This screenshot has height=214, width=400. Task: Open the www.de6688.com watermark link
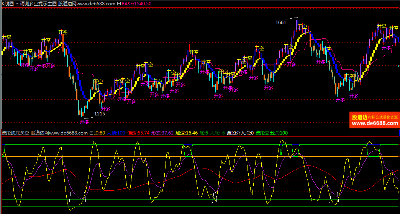point(374,123)
